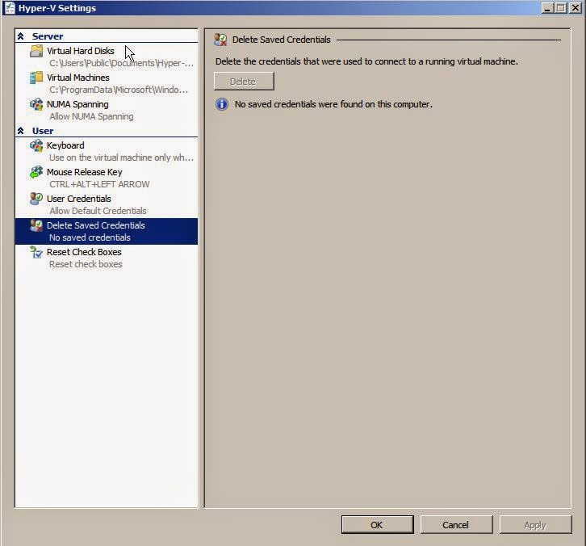Click the Cancel button
The width and height of the screenshot is (586, 546).
click(x=456, y=525)
